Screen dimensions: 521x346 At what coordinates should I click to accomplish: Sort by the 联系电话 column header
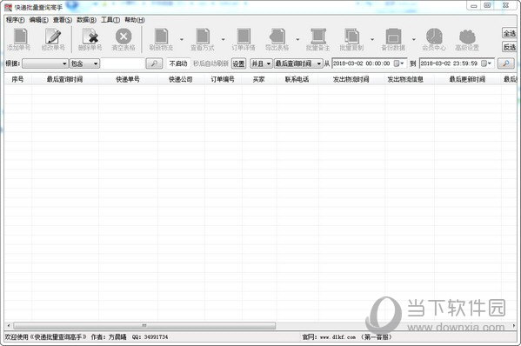point(297,79)
